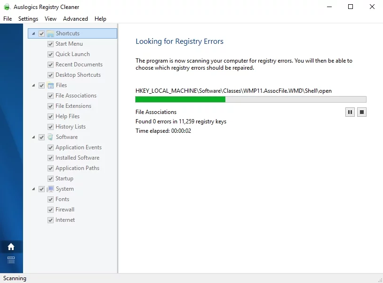Screen dimensions: 383x283
Task: Select the Application Paths label
Action: pyautogui.click(x=77, y=168)
